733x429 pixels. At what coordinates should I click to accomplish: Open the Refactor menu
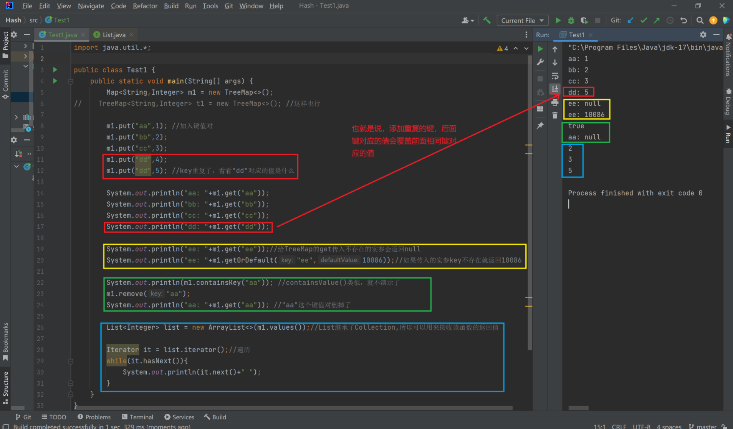click(x=145, y=6)
